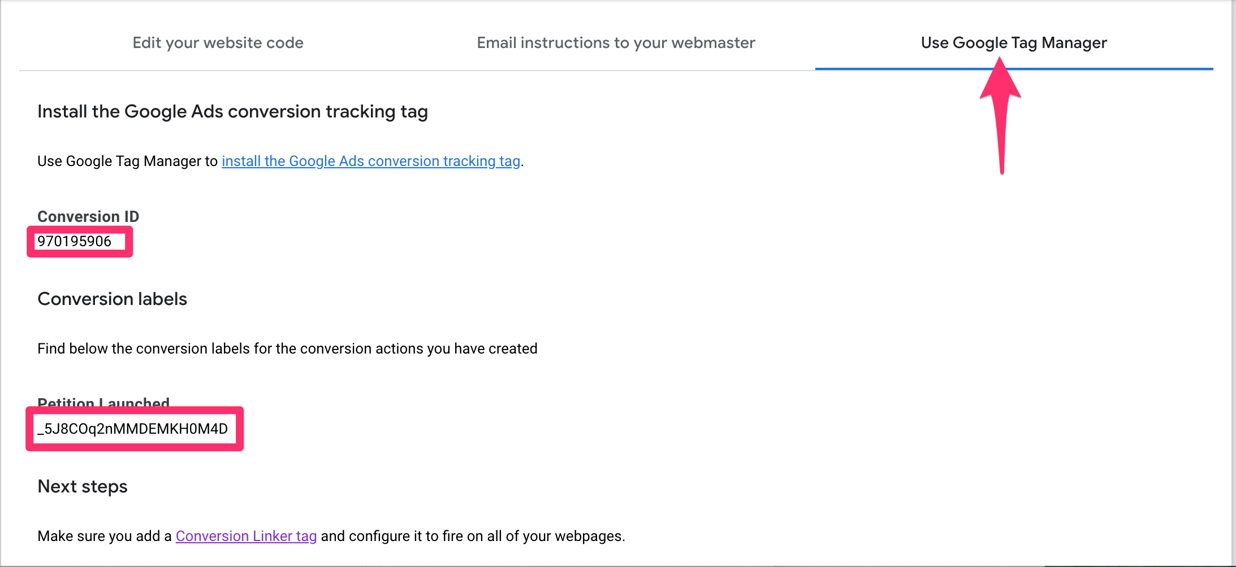This screenshot has width=1236, height=567.
Task: Click the blue active-tab underline indicator
Action: [x=1014, y=69]
